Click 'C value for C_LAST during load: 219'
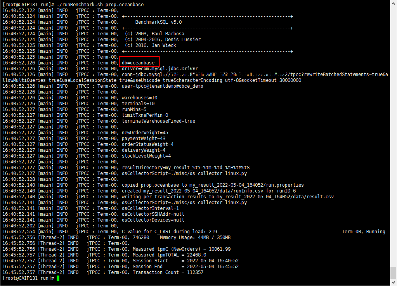This screenshot has height=286, width=397. [169, 232]
